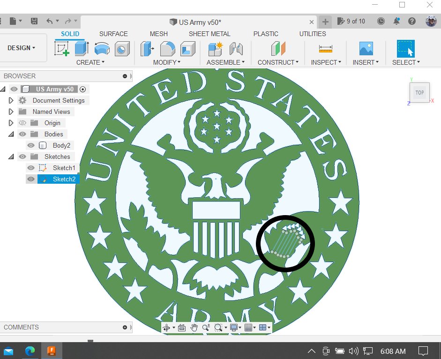
Task: Show the hidden Origin folder
Action: 22,123
